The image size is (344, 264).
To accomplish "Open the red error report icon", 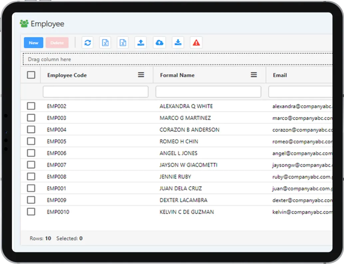I will tap(196, 42).
